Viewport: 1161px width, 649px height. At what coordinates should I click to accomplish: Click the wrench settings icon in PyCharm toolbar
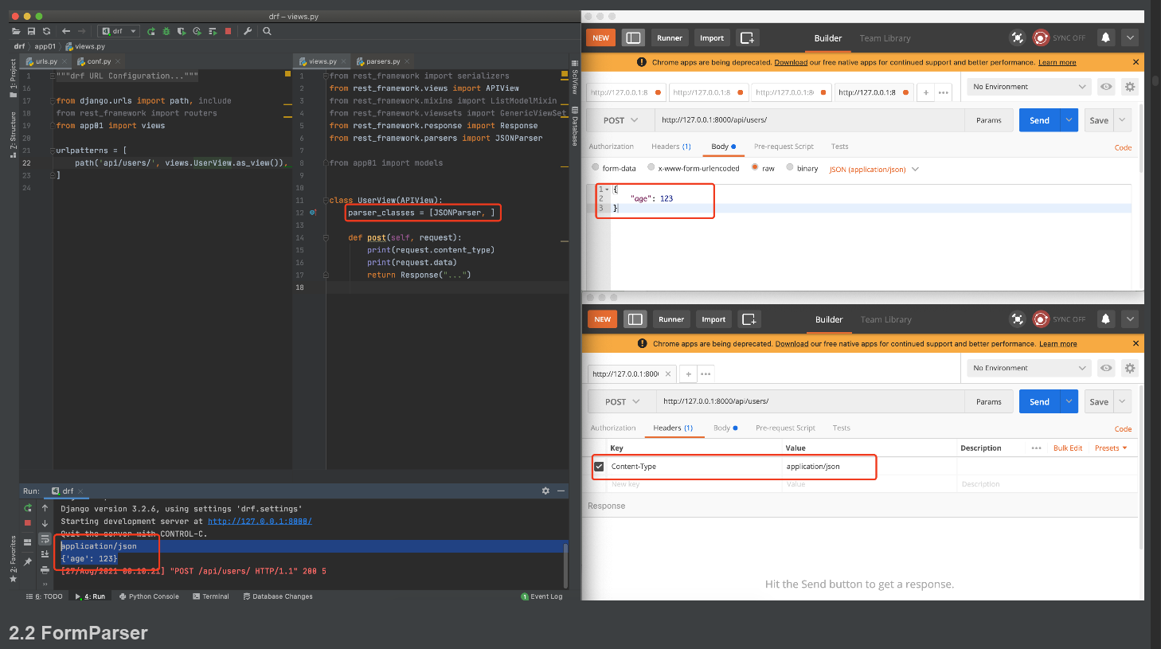click(x=248, y=31)
